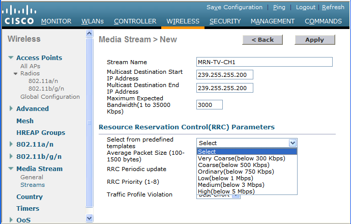The width and height of the screenshot is (351, 224).
Task: Focus the Maximum Expected Bandwidth field
Action: 209,104
